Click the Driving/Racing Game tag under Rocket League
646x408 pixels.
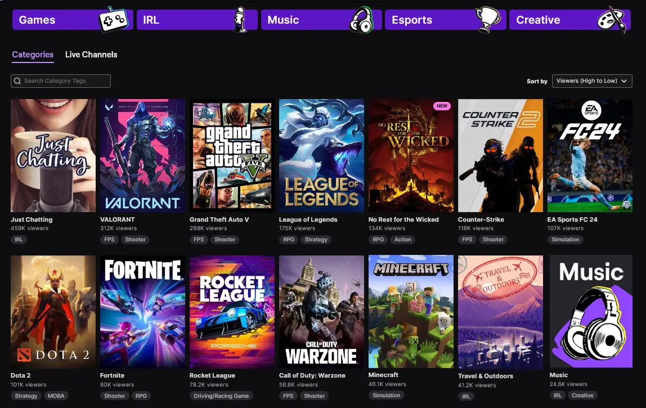coord(221,396)
